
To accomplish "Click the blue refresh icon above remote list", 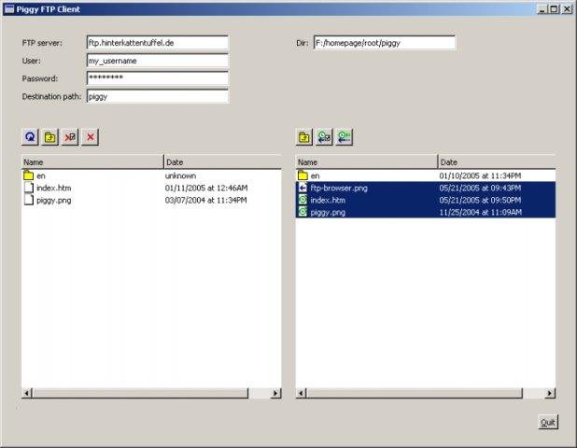I will (30, 137).
